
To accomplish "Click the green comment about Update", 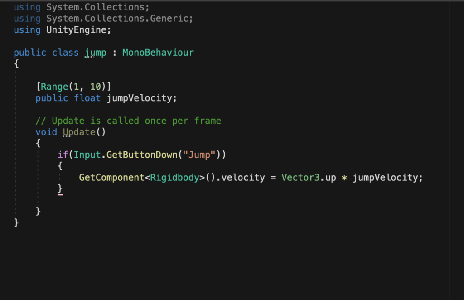I will tap(128, 121).
